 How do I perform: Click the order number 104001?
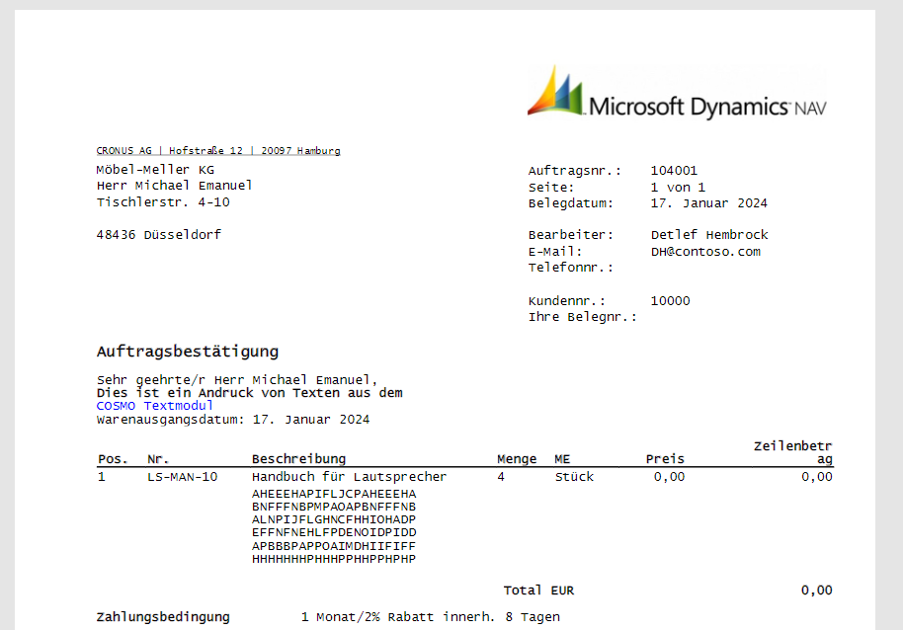pos(674,171)
